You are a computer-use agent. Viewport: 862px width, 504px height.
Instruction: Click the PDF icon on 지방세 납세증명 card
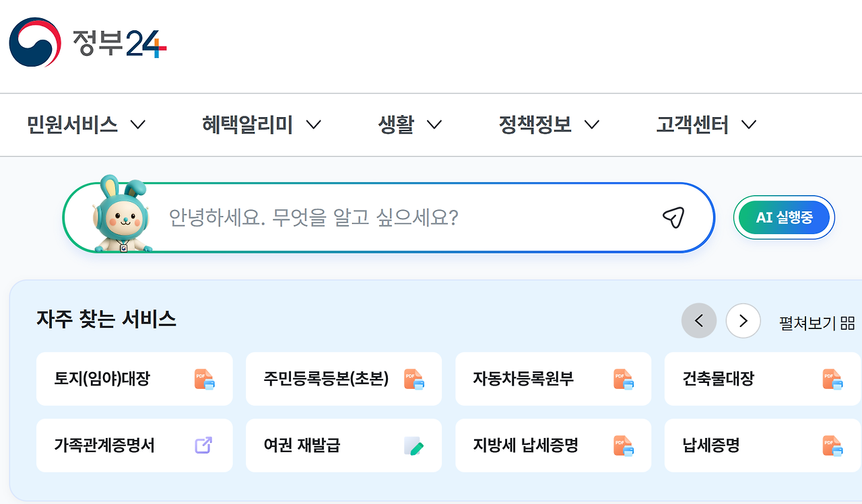click(x=624, y=445)
